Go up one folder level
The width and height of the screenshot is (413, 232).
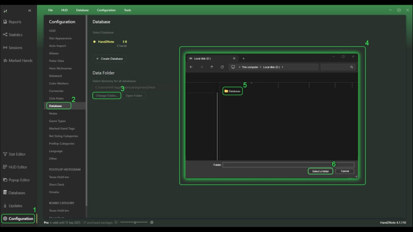coord(212,67)
